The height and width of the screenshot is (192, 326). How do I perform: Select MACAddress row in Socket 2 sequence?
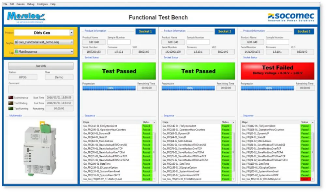tap(197, 141)
